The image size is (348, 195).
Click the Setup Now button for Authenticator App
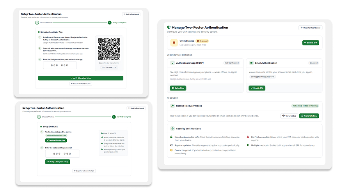coord(178,88)
